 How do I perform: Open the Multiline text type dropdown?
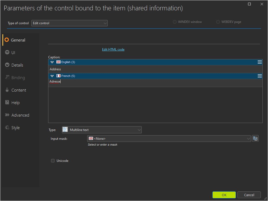(102, 130)
